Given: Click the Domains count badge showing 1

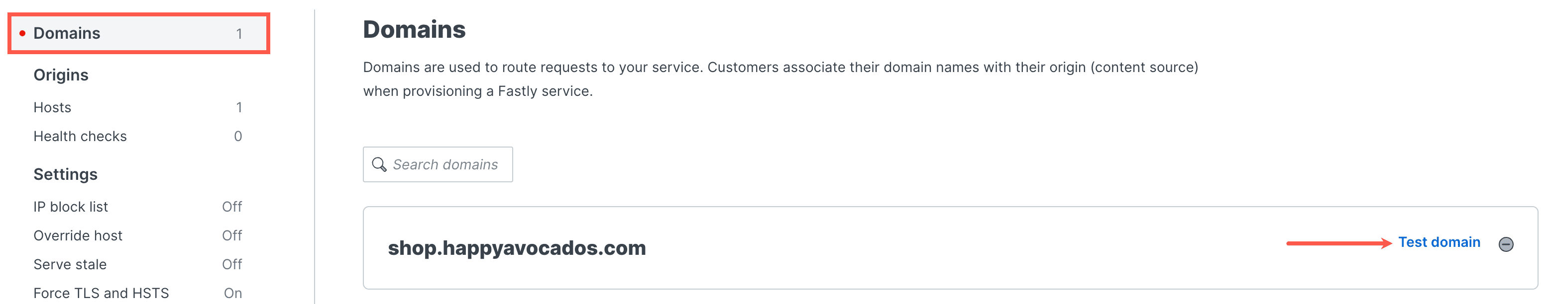Looking at the screenshot, I should coord(240,34).
